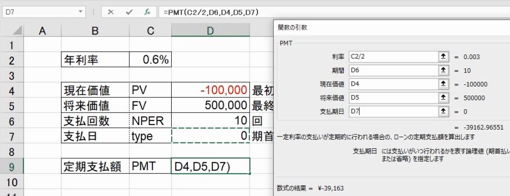The height and width of the screenshot is (196, 510).
Task: Click the 将来価値 argument field containing D5
Action: 394,98
